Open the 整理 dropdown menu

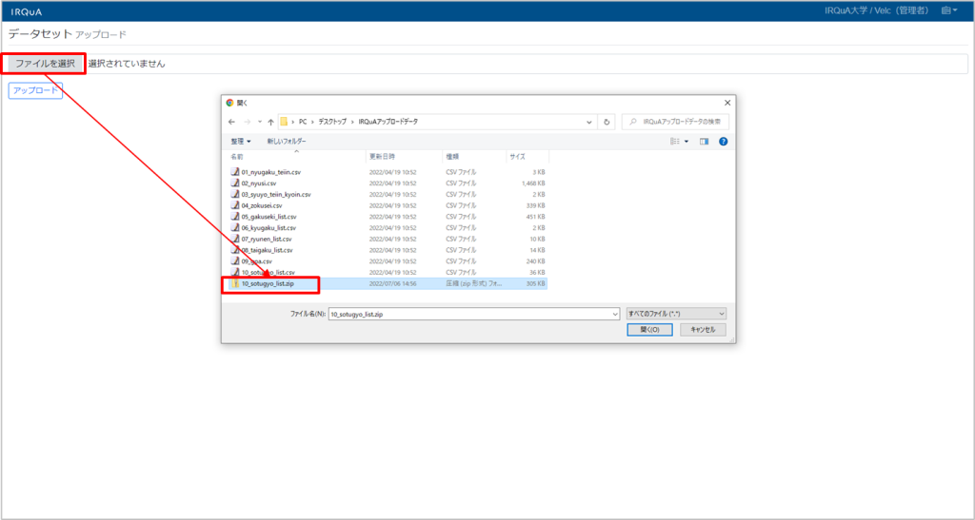(x=241, y=141)
